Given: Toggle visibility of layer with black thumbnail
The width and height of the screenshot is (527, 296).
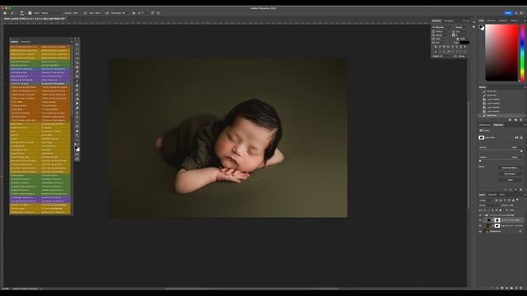Looking at the screenshot, I should pyautogui.click(x=480, y=220).
